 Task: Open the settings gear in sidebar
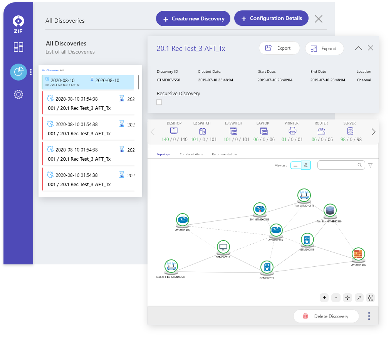click(x=18, y=94)
